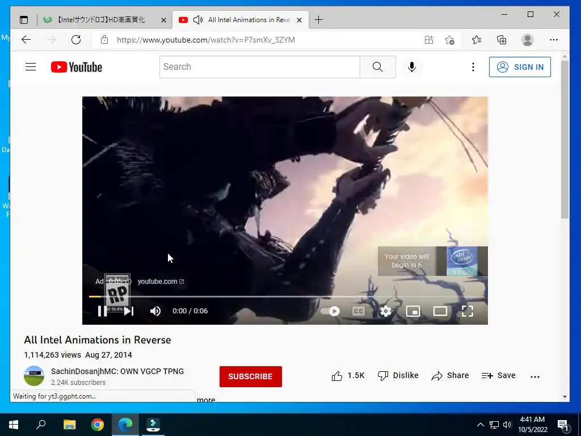Click the '1,114,263 views' text
This screenshot has height=436, width=581.
53,355
